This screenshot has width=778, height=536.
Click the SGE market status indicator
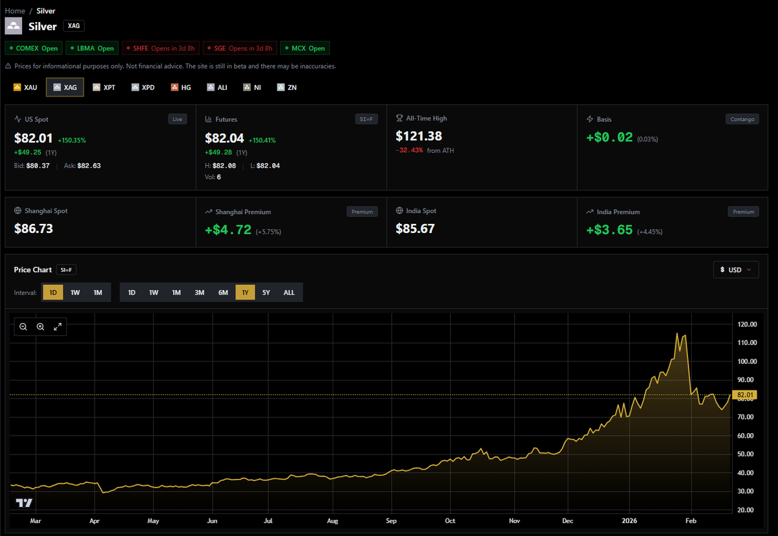239,48
